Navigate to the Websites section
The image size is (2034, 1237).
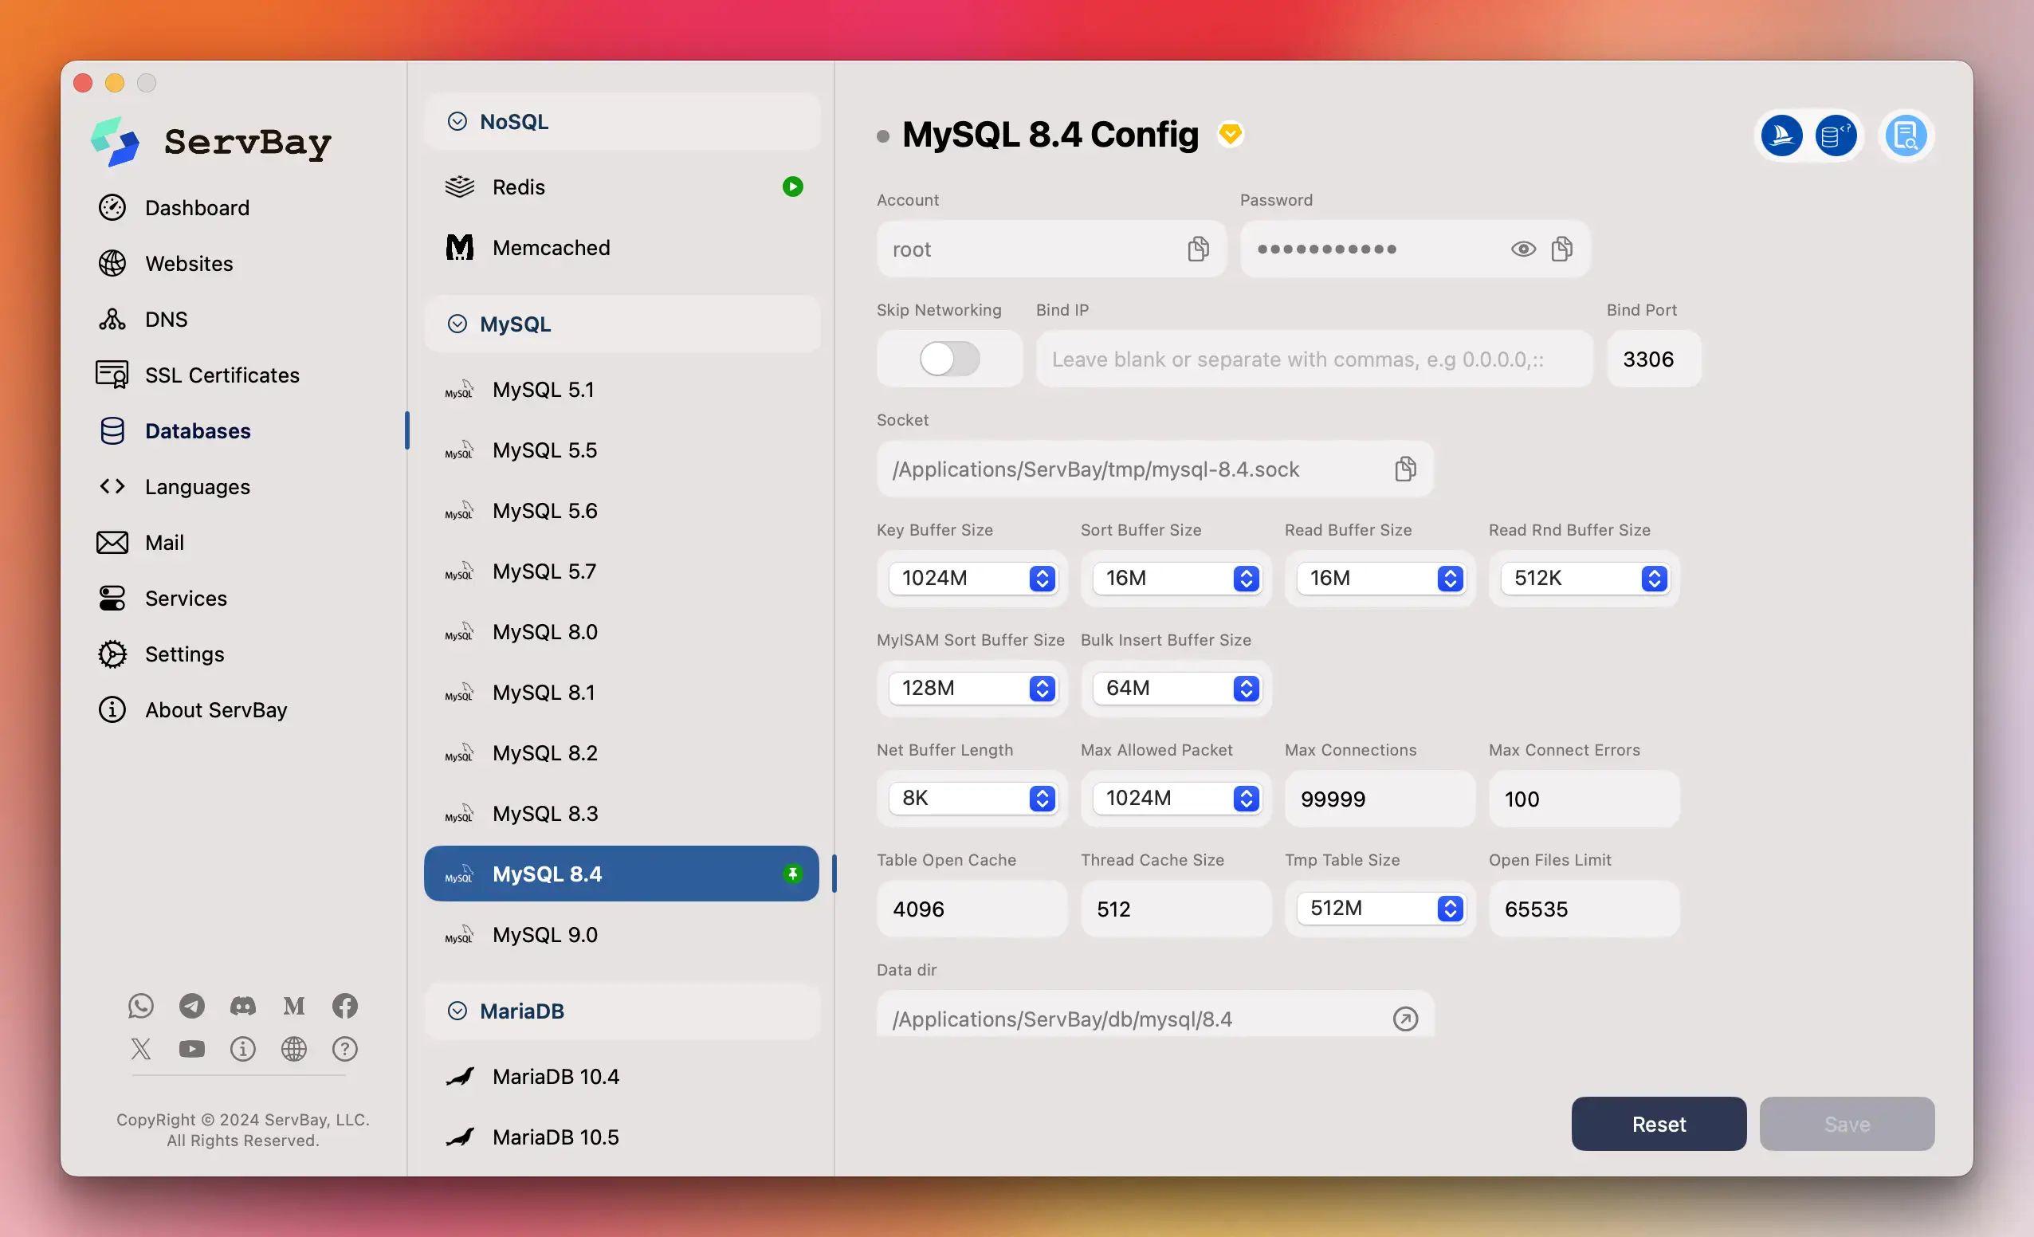click(189, 261)
